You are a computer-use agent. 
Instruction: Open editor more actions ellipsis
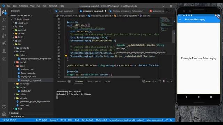171,11
